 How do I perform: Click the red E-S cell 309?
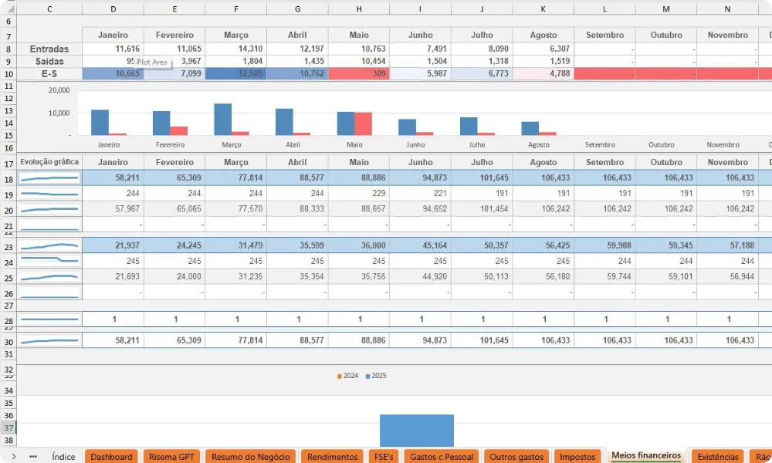click(x=358, y=73)
